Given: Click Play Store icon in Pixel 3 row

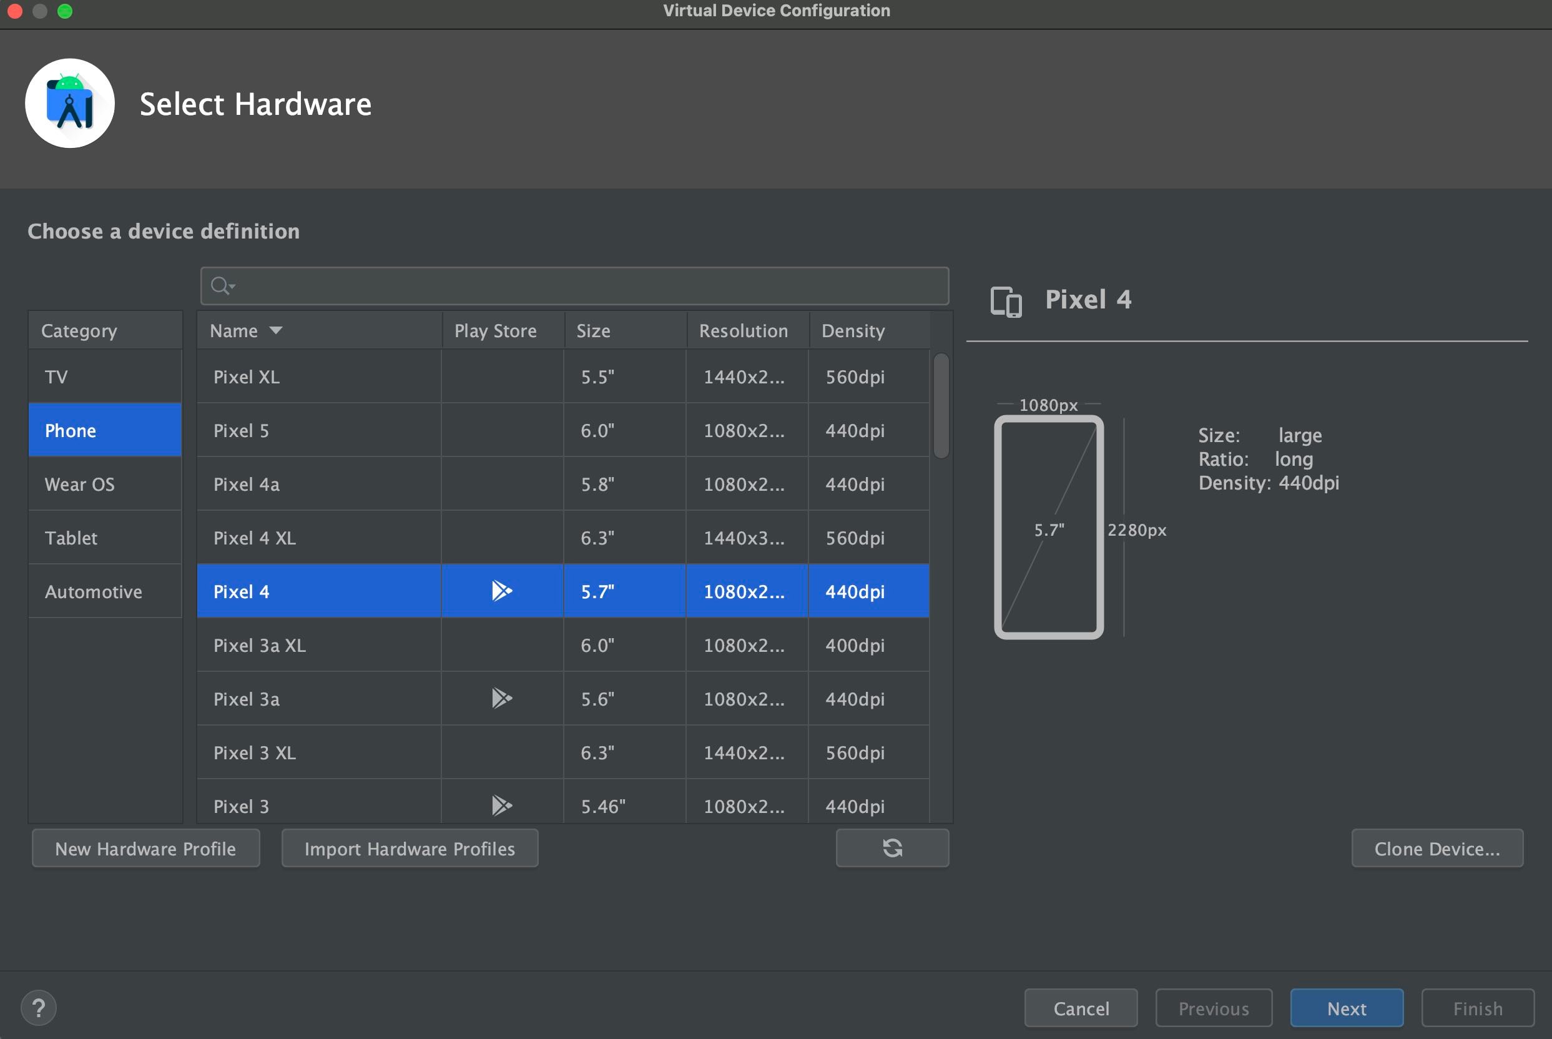Looking at the screenshot, I should pos(501,805).
